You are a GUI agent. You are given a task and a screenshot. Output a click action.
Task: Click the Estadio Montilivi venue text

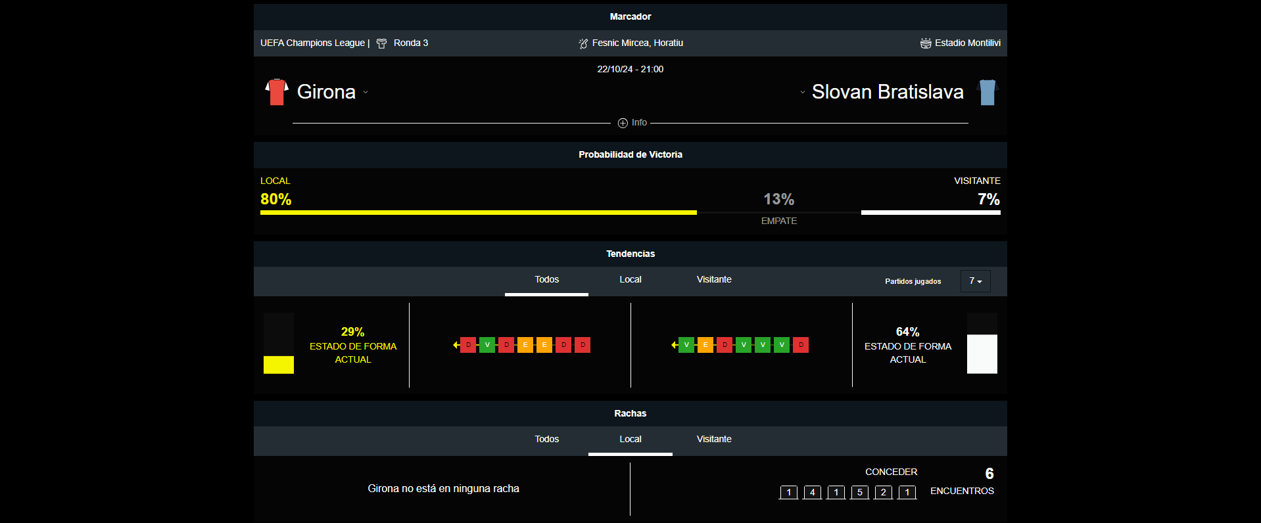968,43
